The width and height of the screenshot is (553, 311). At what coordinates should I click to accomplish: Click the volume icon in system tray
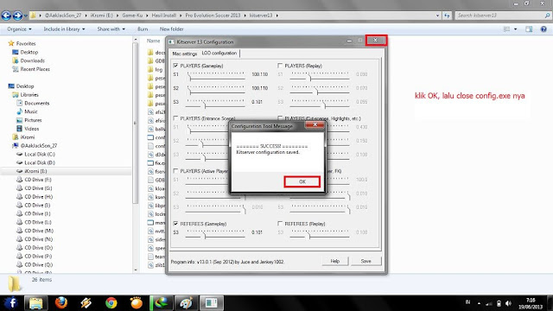coord(508,303)
